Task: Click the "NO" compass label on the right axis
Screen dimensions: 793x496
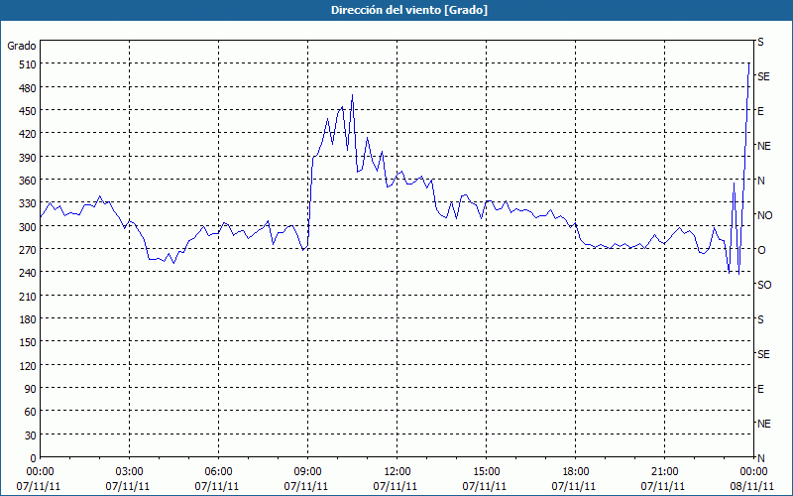Action: click(764, 215)
